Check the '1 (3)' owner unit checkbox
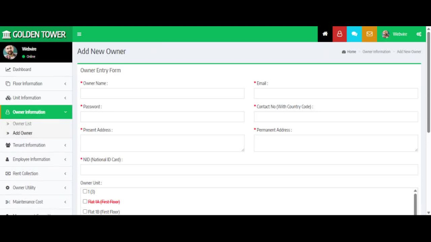 [x=85, y=191]
